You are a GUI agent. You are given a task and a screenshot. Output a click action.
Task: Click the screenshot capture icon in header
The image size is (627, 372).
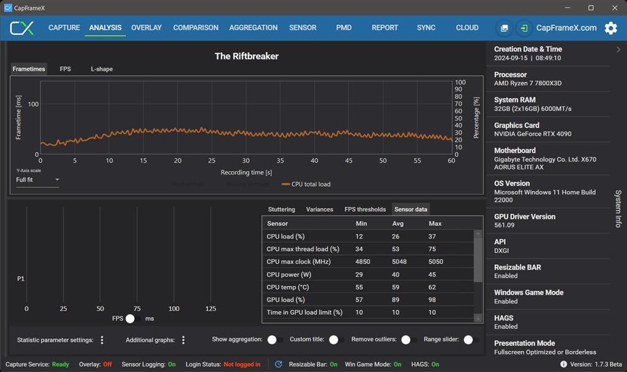click(x=505, y=28)
